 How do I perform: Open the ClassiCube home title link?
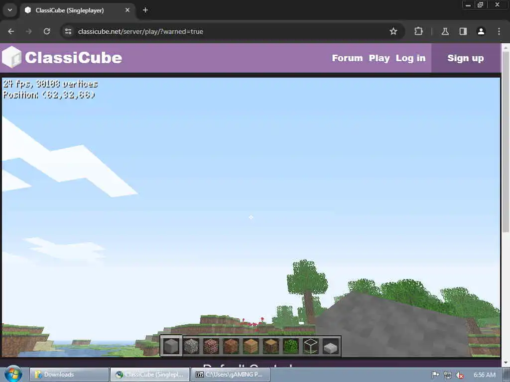[x=74, y=58]
